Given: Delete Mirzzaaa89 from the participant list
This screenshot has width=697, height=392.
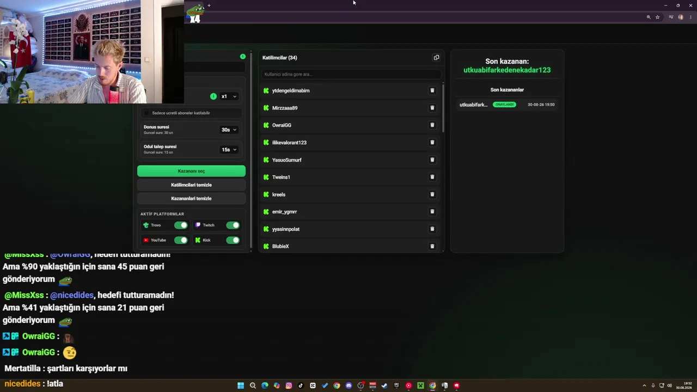Looking at the screenshot, I should pyautogui.click(x=432, y=108).
